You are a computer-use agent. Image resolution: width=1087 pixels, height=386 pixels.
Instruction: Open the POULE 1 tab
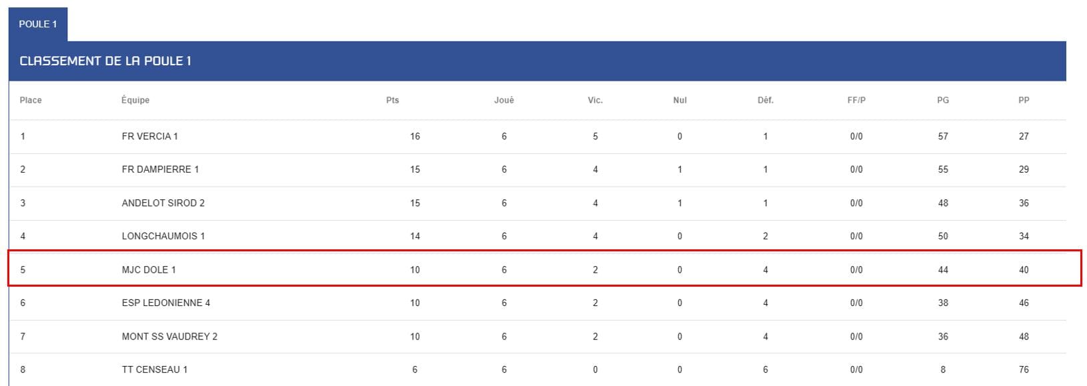(x=38, y=24)
